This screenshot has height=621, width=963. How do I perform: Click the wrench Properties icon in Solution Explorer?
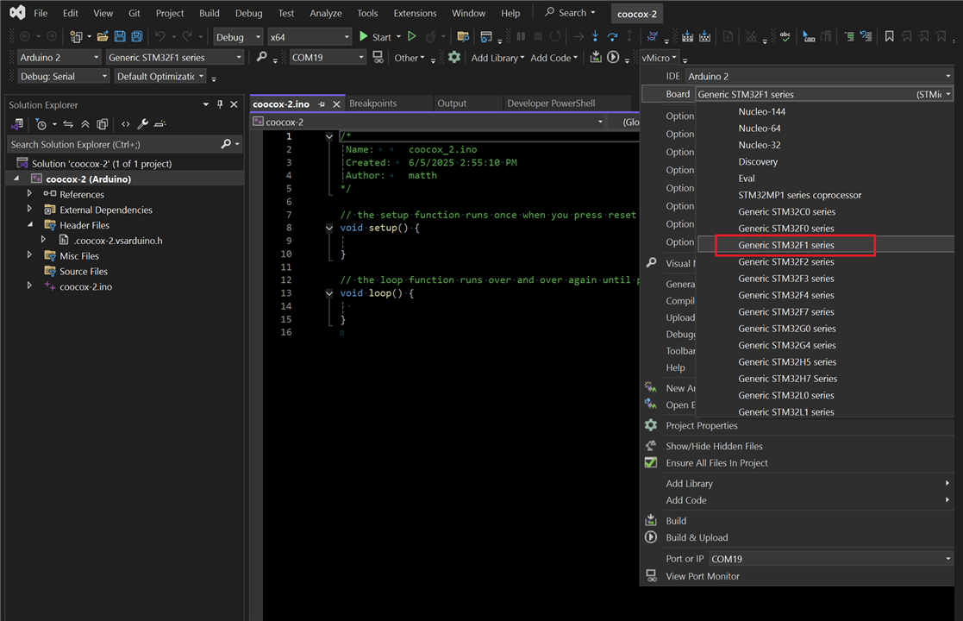point(143,124)
